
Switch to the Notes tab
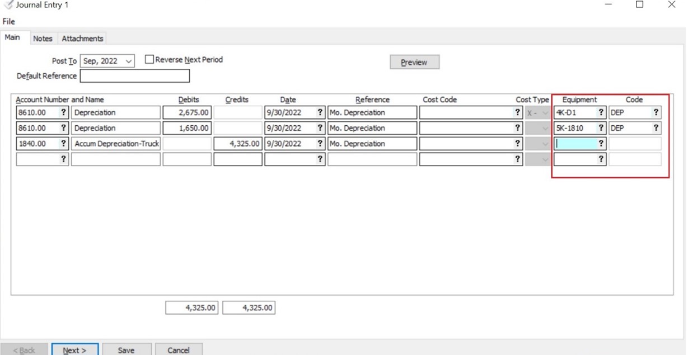[x=43, y=39]
